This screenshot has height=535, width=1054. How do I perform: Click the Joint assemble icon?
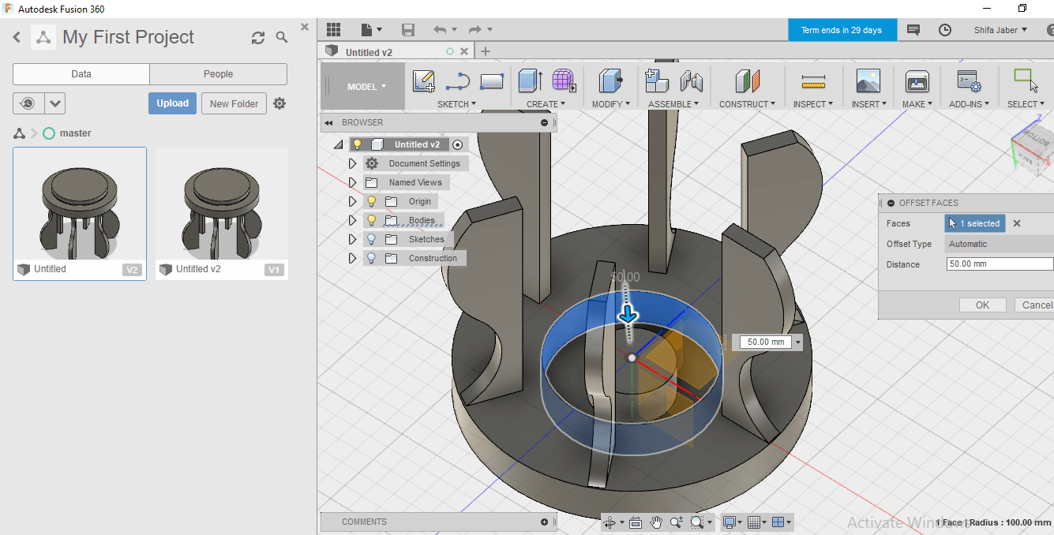tap(691, 80)
